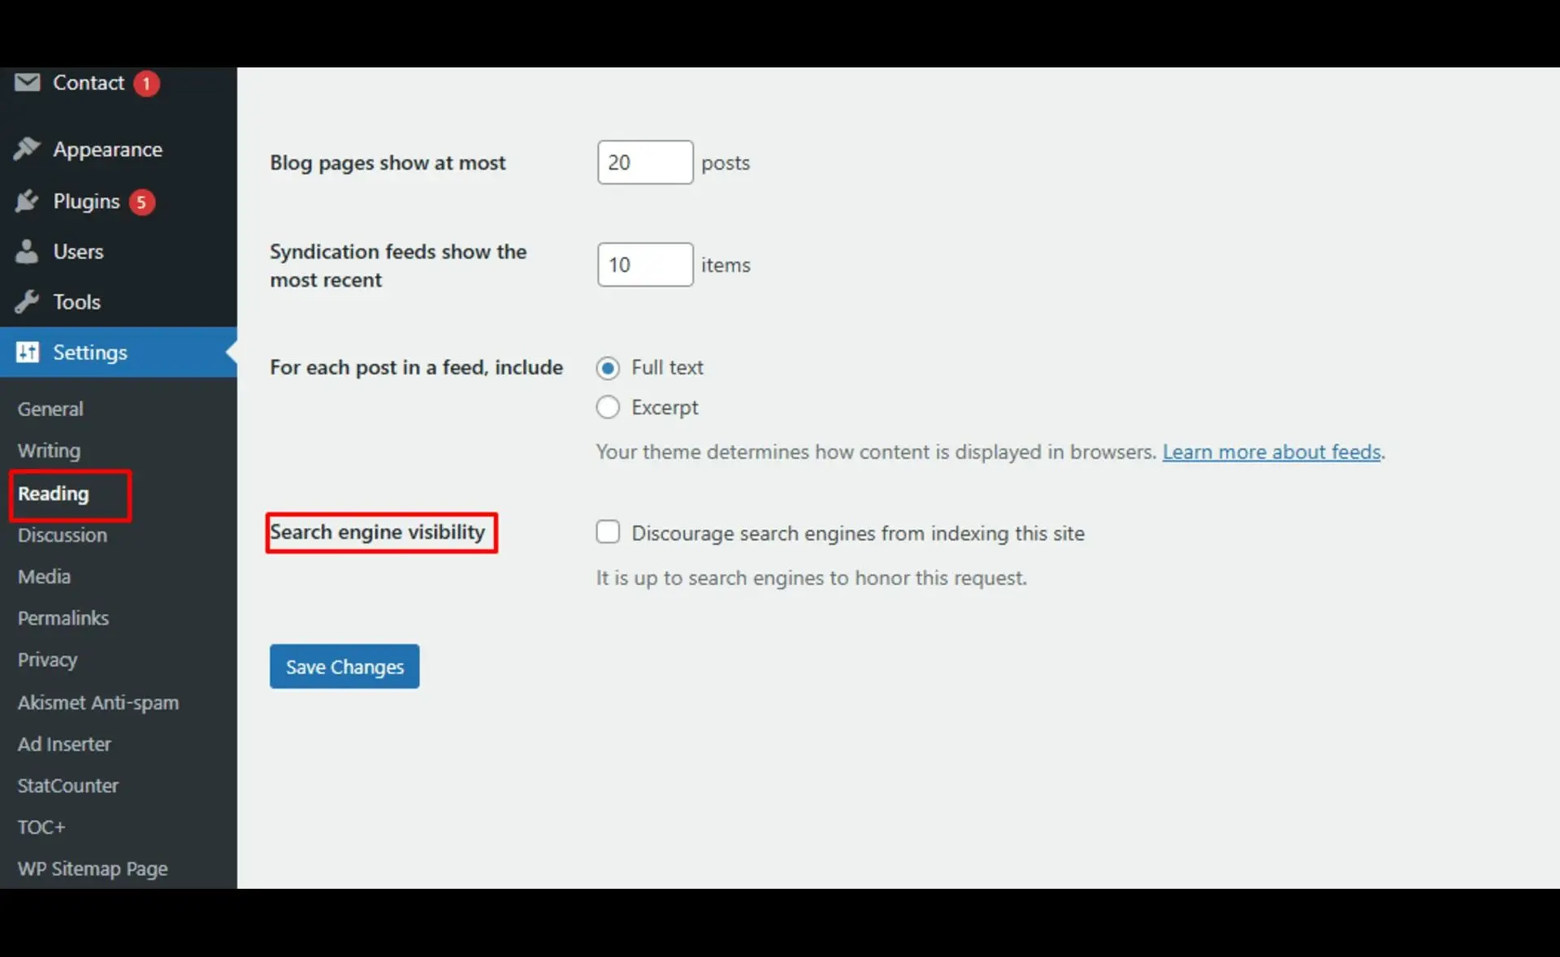Screen dimensions: 1560x957
Task: Click the For each post in a feed label
Action: (416, 367)
